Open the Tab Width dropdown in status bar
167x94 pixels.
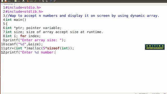(x=143, y=93)
